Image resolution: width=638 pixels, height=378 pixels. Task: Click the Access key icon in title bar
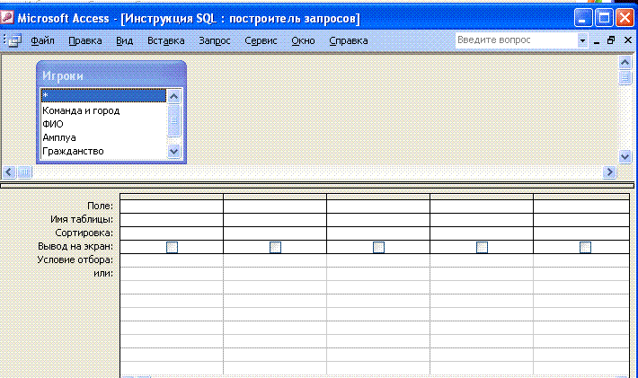tap(7, 18)
